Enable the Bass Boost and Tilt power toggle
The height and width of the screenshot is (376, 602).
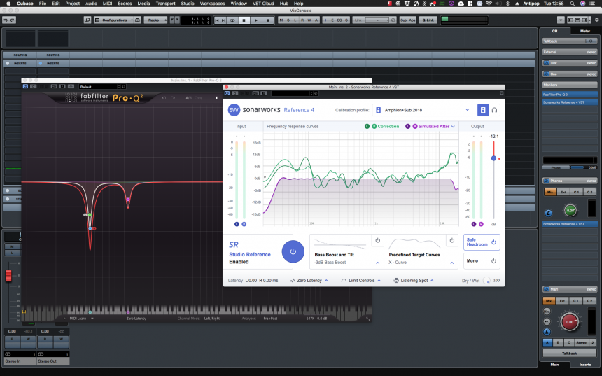377,241
